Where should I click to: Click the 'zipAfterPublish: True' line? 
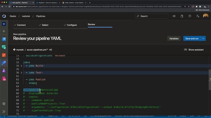[42, 110]
